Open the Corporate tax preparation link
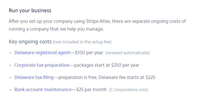Image resolution: width=201 pixels, height=110 pixels. pyautogui.click(x=42, y=65)
